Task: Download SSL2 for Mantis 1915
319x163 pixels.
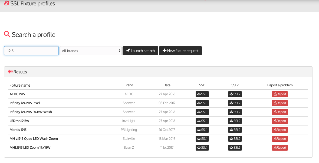Action: (235, 130)
